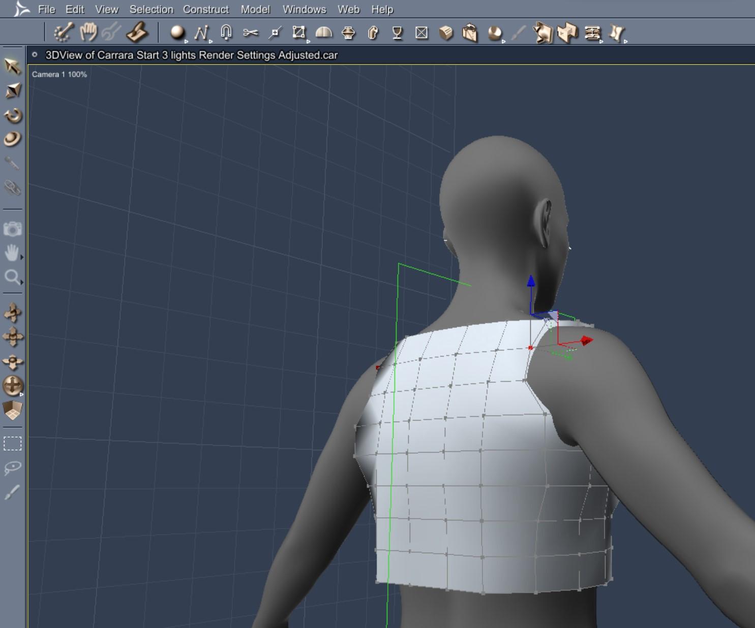
Task: Select the open box tool icon
Action: (x=470, y=33)
